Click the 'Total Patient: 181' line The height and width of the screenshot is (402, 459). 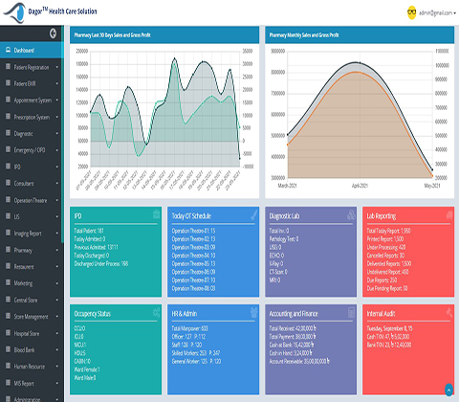pyautogui.click(x=89, y=231)
